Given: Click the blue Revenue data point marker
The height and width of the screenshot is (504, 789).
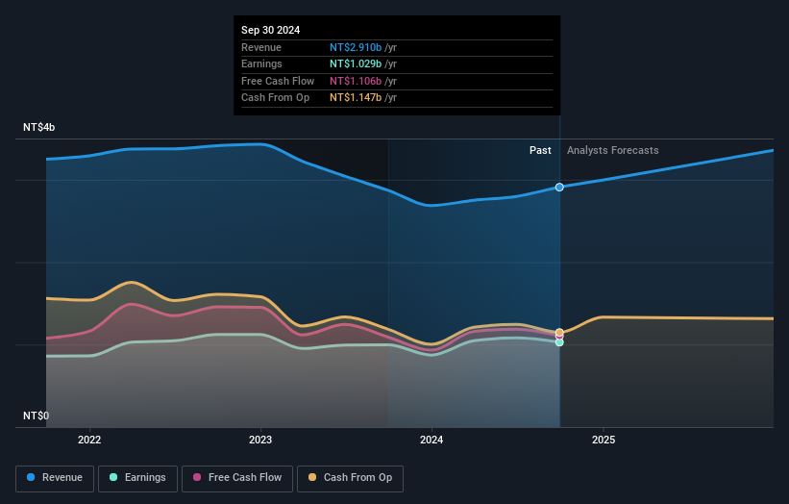Looking at the screenshot, I should click(559, 188).
